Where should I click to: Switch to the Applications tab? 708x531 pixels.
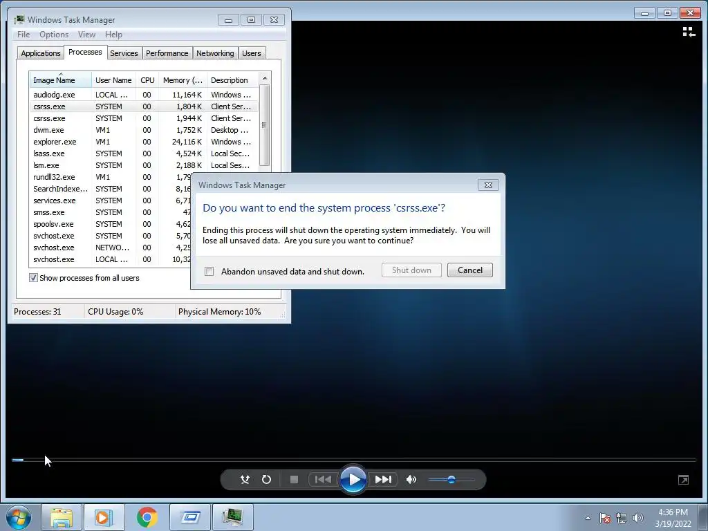tap(41, 53)
